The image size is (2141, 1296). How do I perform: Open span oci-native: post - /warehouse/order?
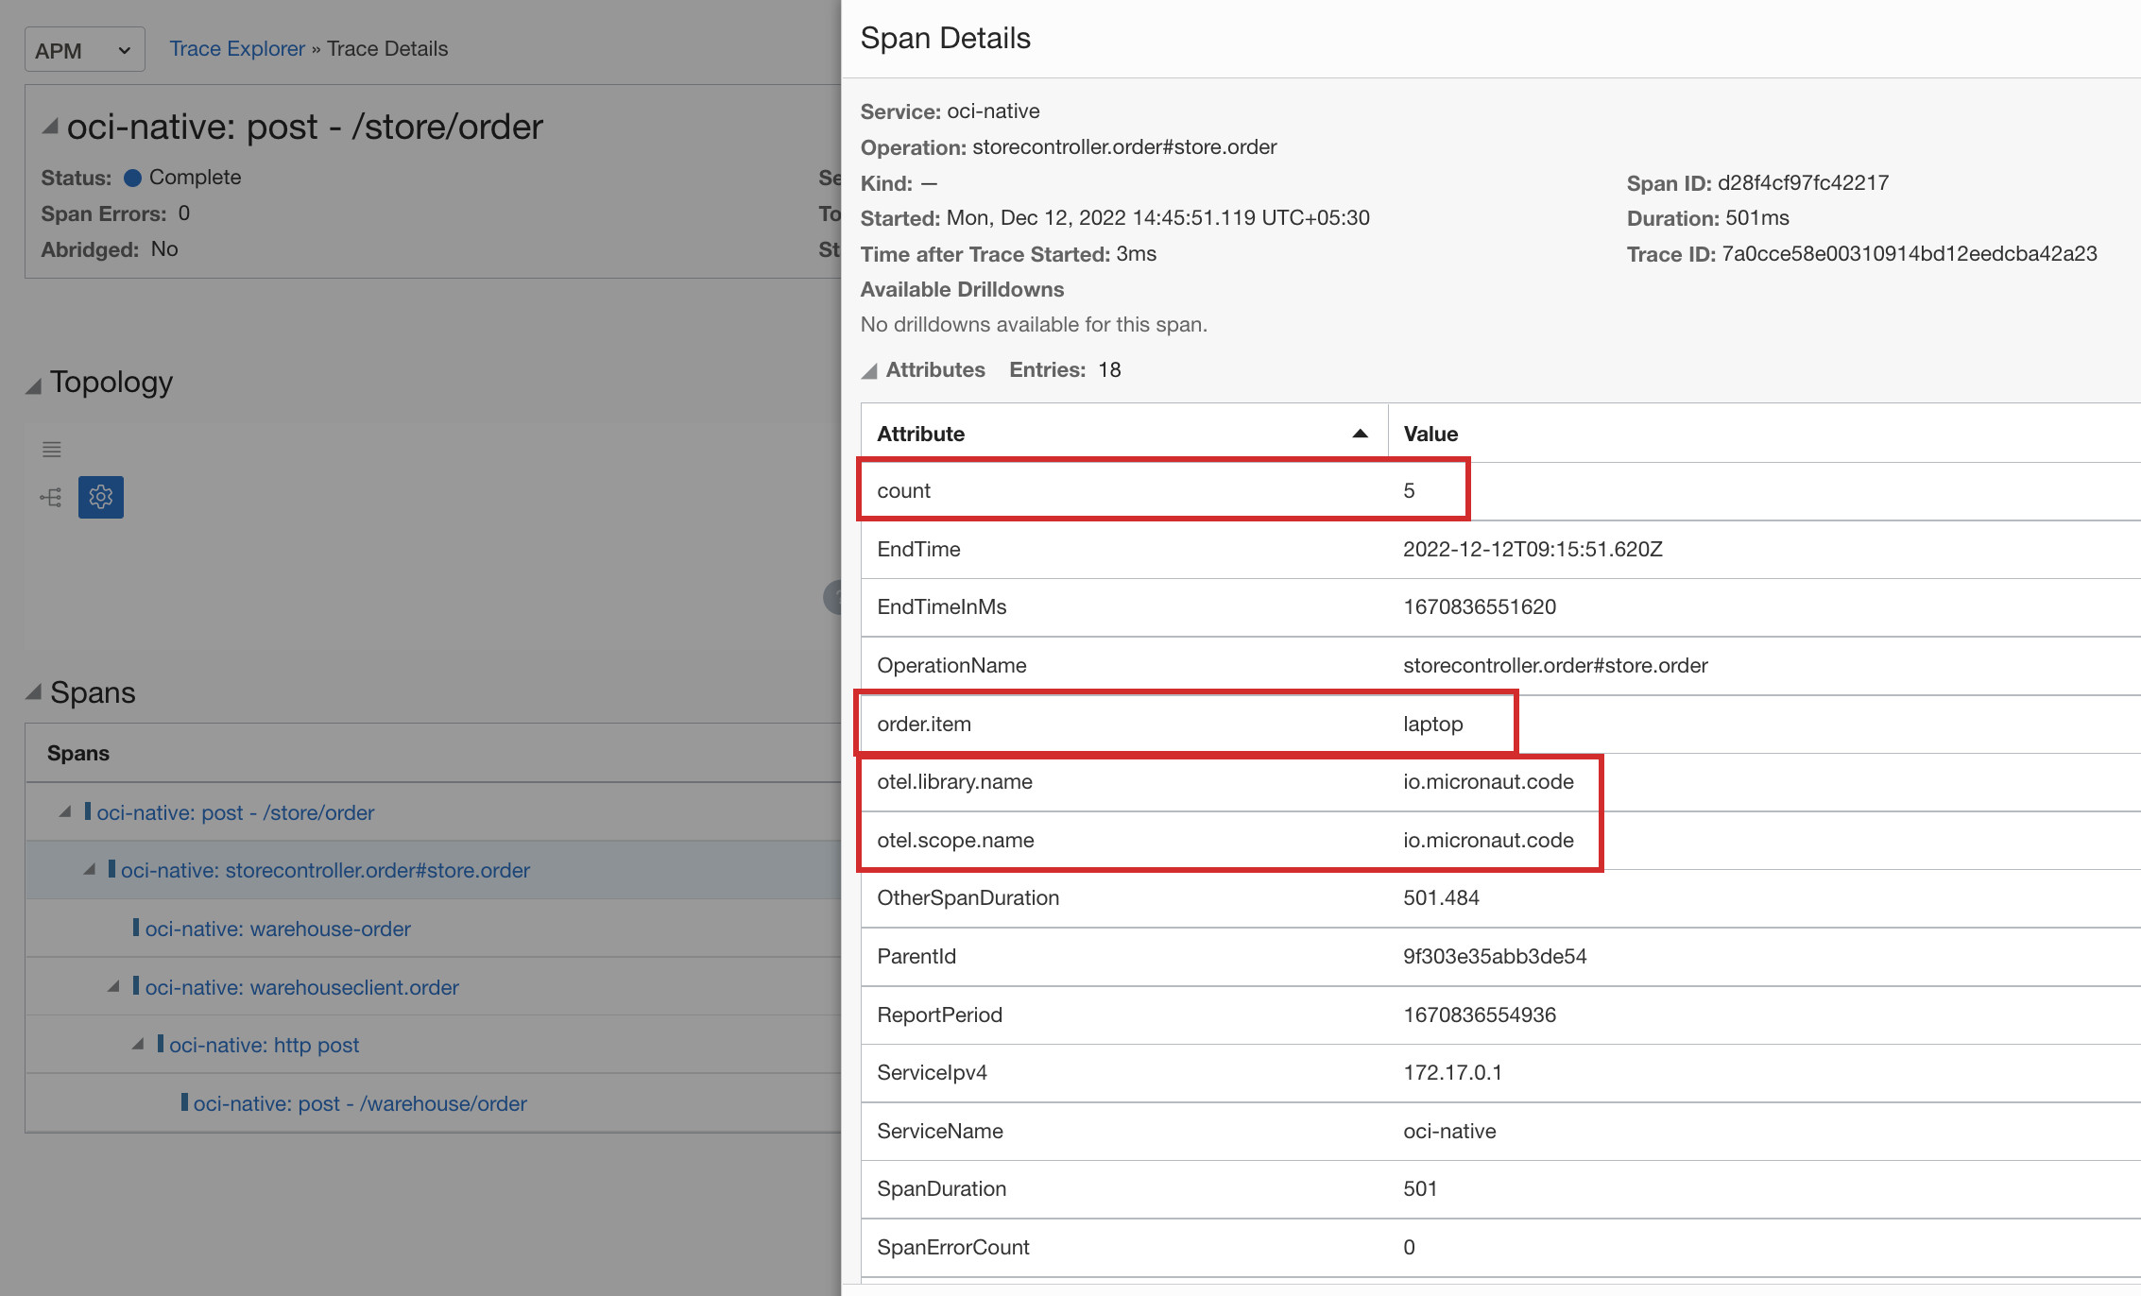pos(360,1103)
